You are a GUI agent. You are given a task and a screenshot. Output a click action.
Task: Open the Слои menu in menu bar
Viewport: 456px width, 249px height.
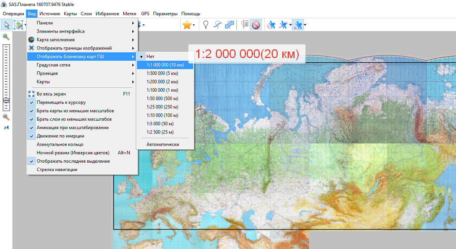pyautogui.click(x=86, y=14)
